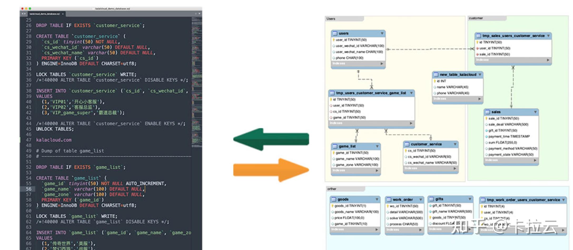573x250 pixels.
Task: Click the Indexes arrow button at the bottom of goods
Action: (376, 229)
